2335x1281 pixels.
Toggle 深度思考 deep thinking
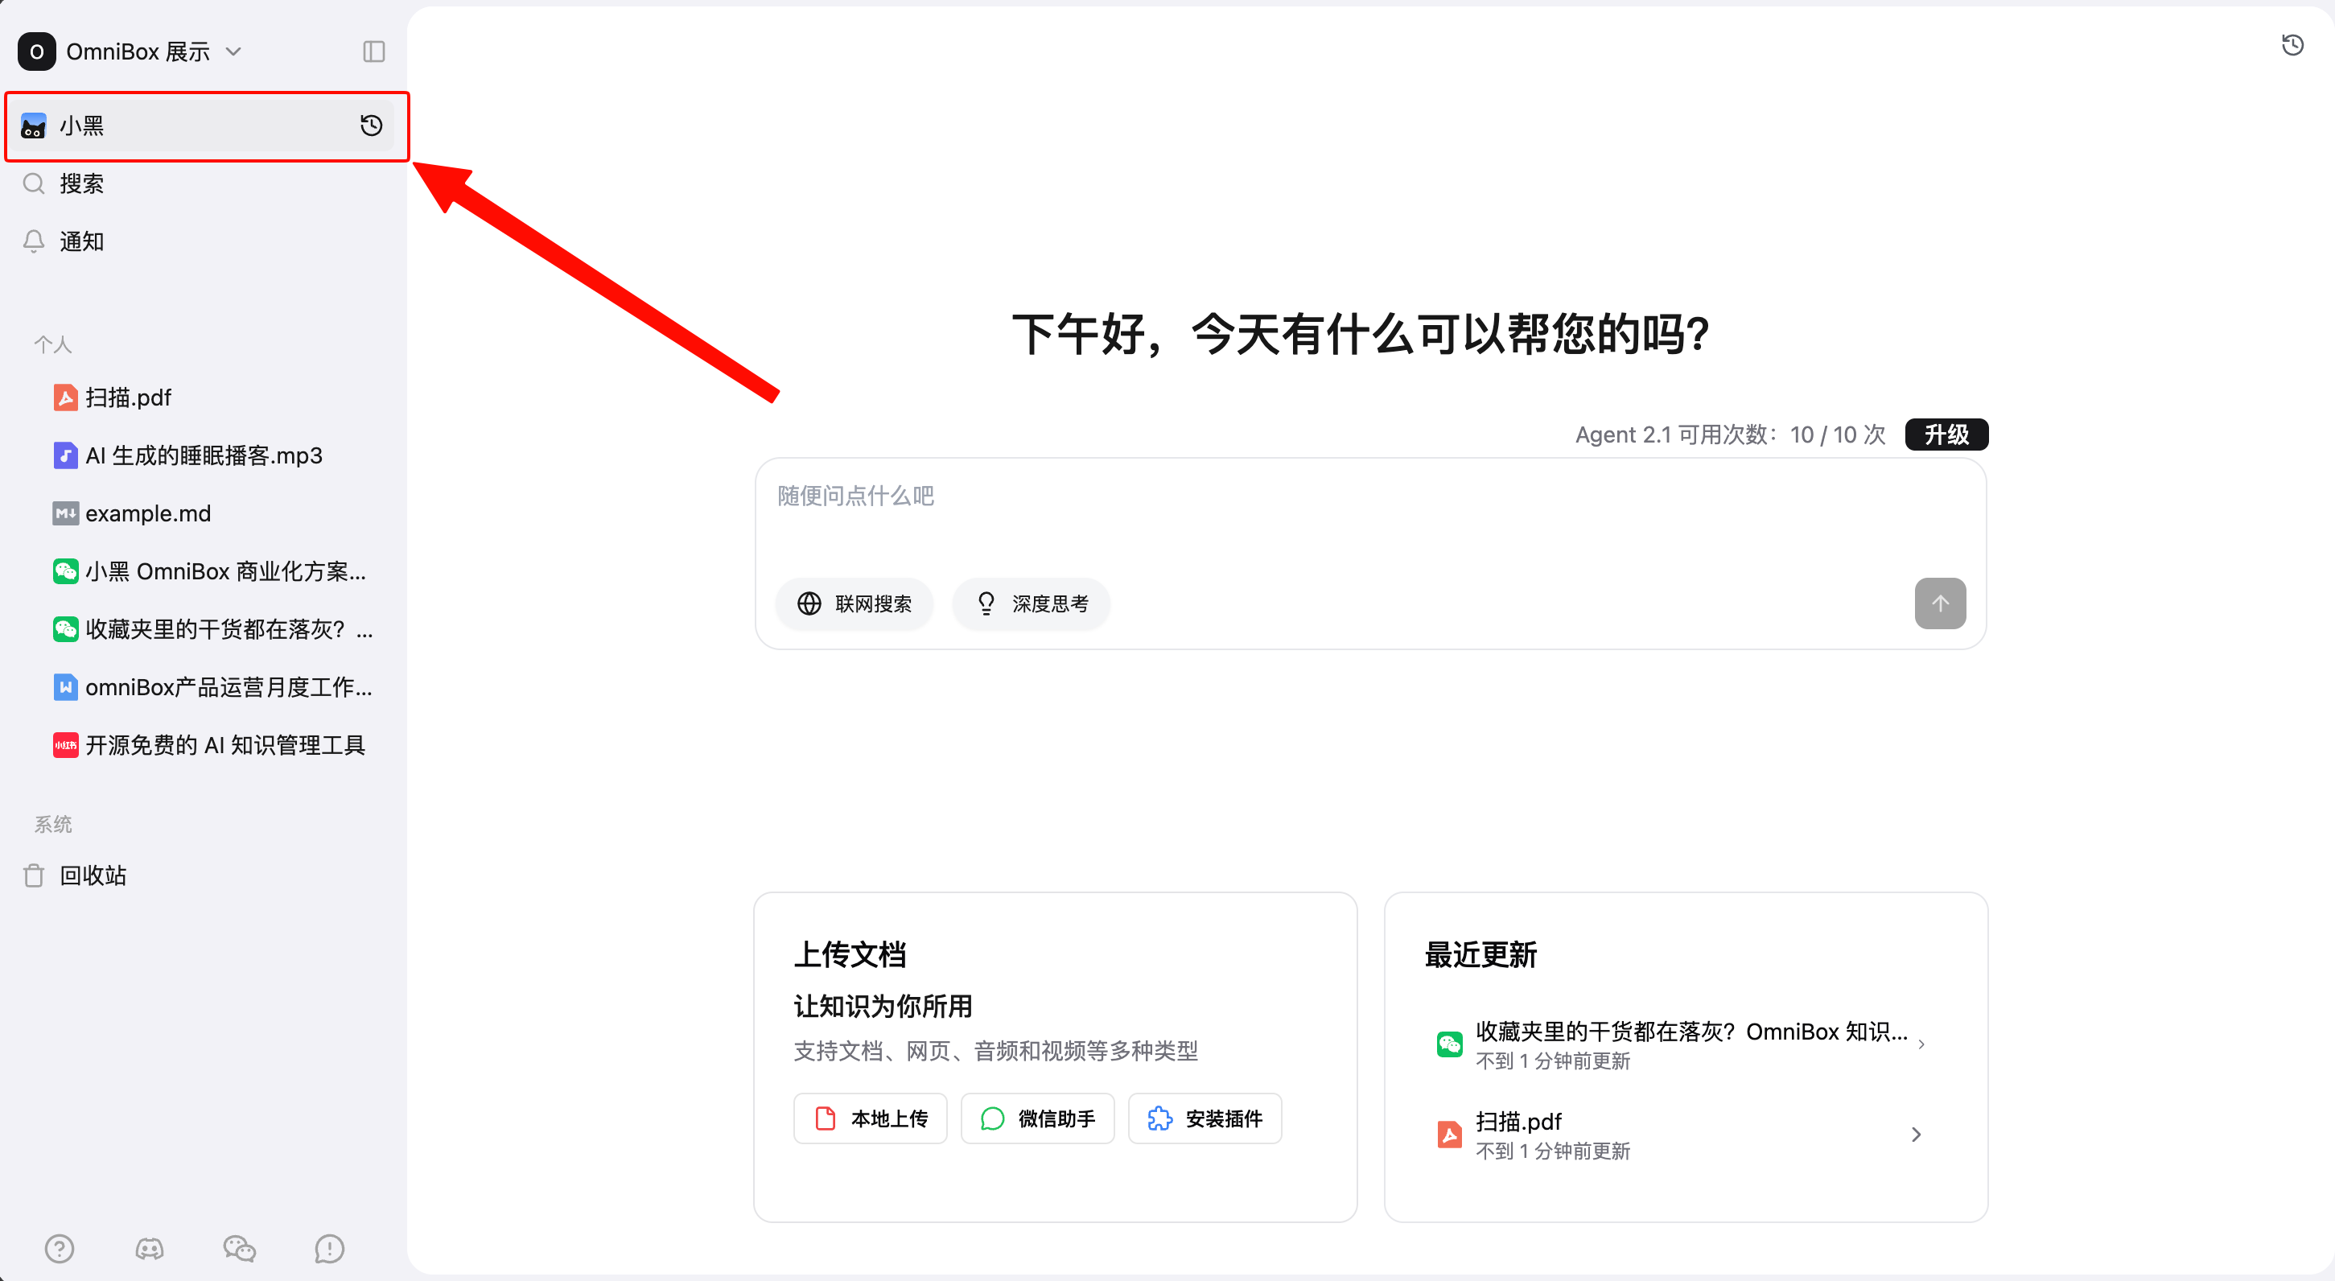click(x=1031, y=603)
